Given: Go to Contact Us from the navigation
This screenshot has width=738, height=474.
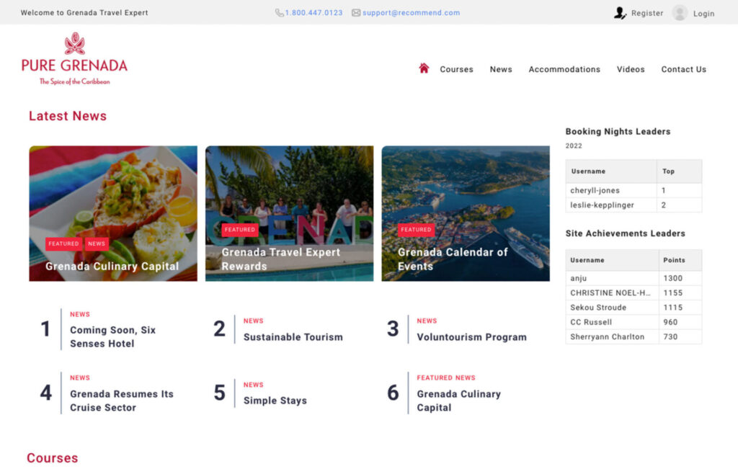Looking at the screenshot, I should tap(683, 69).
